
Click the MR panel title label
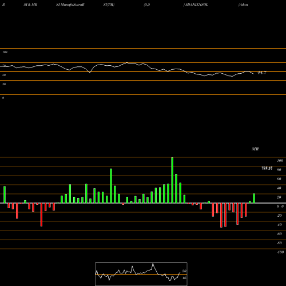click(255, 149)
